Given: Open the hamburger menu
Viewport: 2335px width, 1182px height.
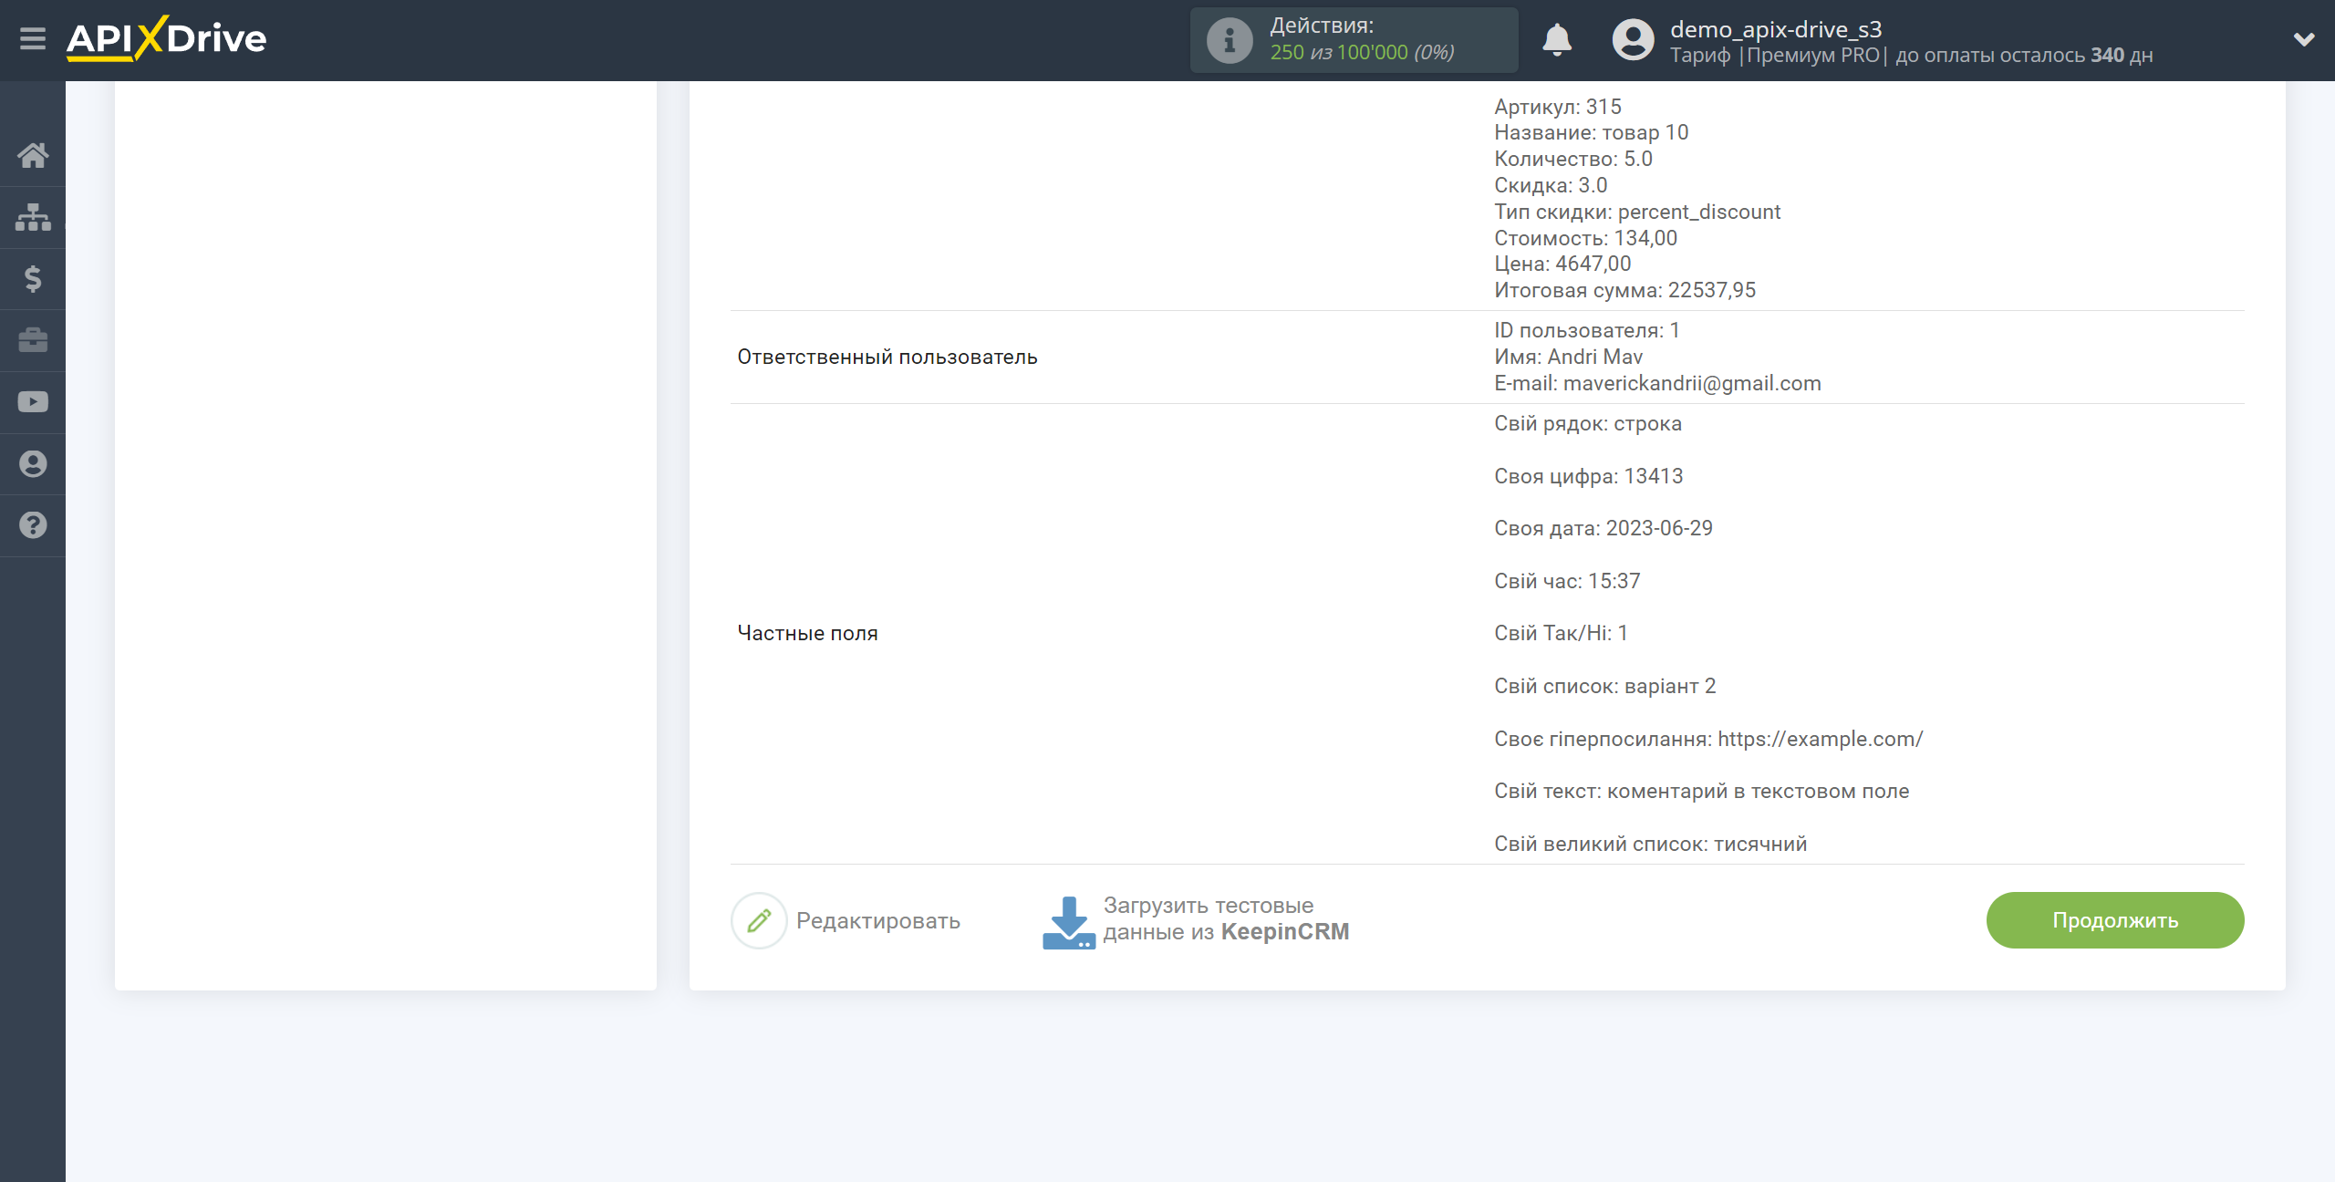Looking at the screenshot, I should (33, 39).
